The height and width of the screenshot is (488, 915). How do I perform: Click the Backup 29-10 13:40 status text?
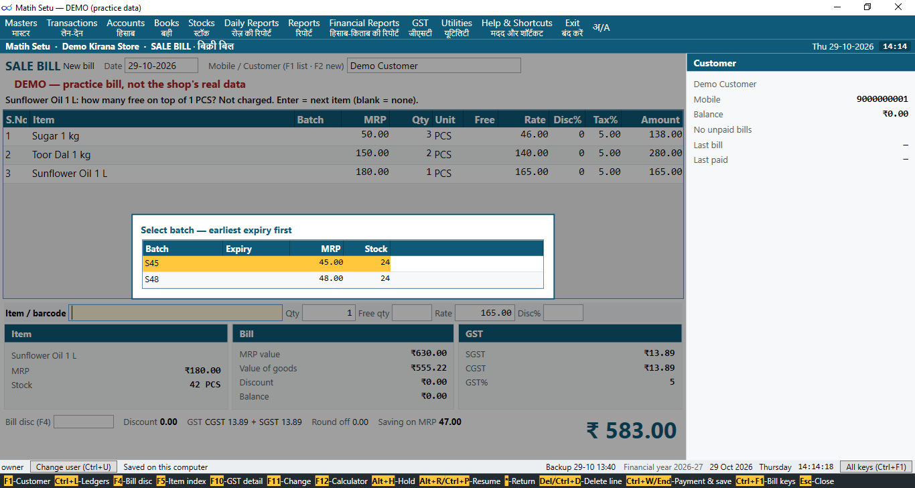(581, 467)
